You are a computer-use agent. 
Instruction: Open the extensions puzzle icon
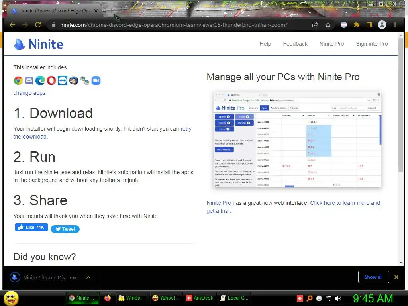click(357, 25)
